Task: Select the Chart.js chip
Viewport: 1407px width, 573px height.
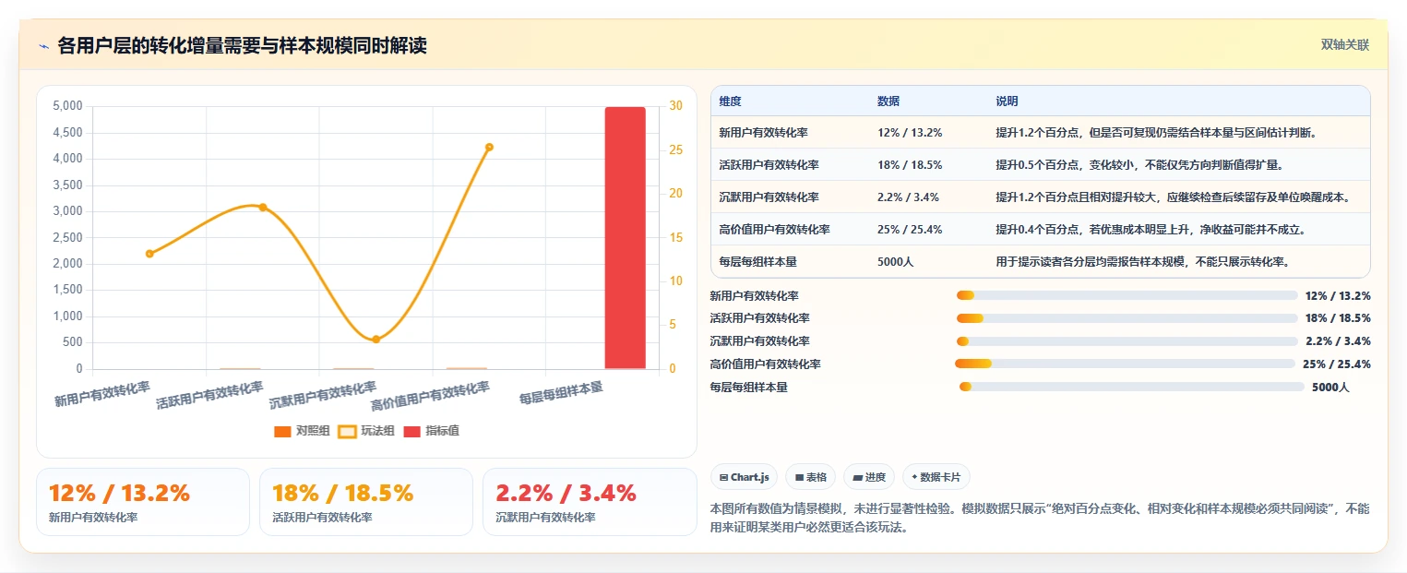Action: coord(744,477)
